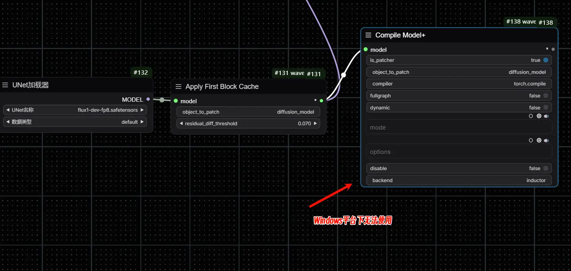Click the * output socket on Apply First Block Cache
This screenshot has height=271, width=571.
[x=321, y=101]
